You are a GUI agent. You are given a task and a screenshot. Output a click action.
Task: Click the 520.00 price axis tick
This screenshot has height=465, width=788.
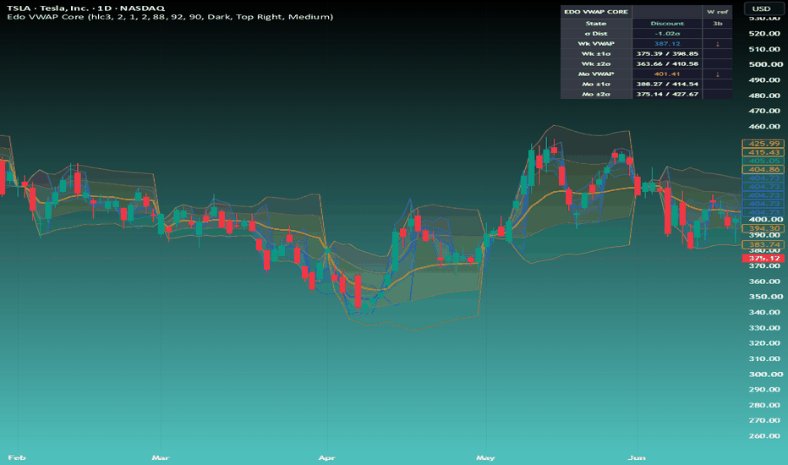point(764,33)
